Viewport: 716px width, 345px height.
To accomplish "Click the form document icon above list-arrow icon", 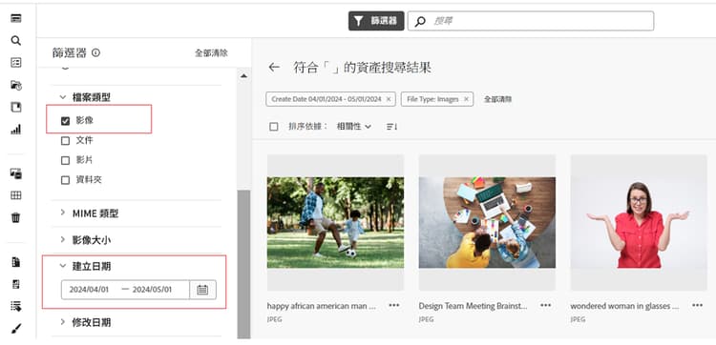I will pyautogui.click(x=16, y=284).
